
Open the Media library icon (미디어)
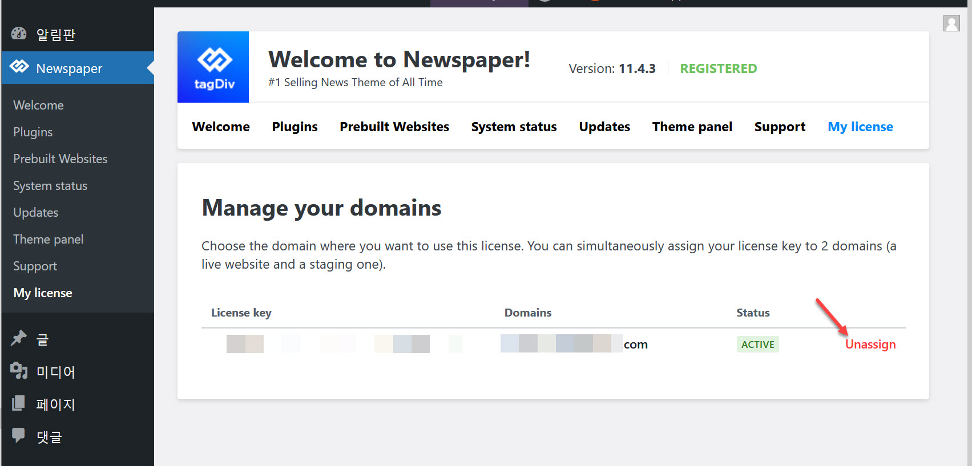pos(19,371)
